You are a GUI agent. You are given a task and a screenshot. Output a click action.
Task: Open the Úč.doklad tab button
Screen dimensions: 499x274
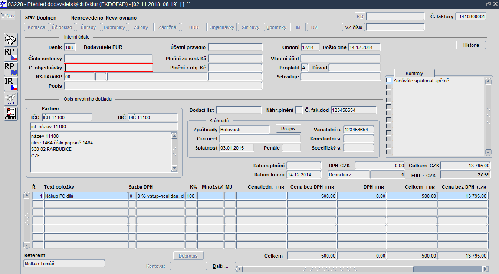(62, 27)
